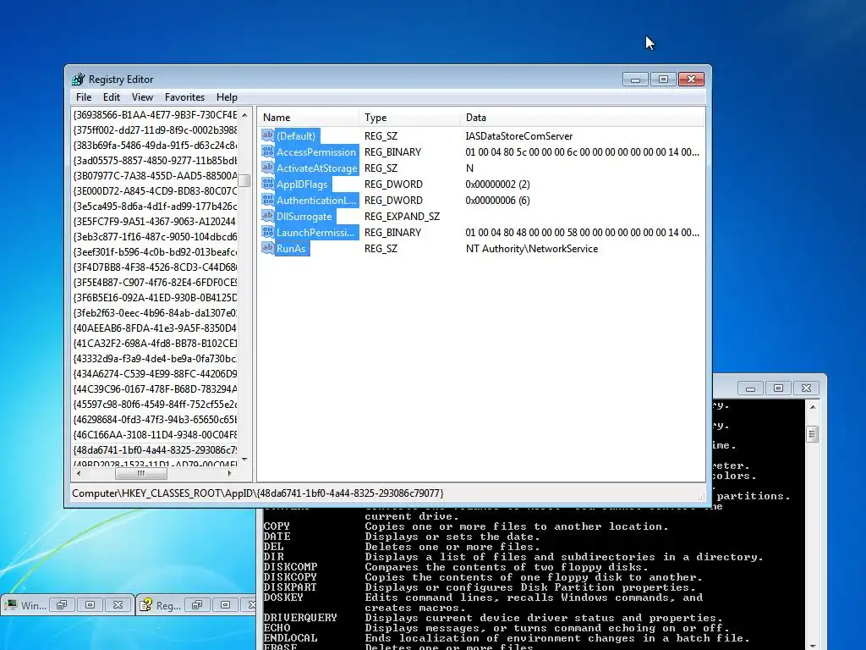Click the RunAs string value icon
Viewport: 866px width, 650px height.
coord(268,248)
